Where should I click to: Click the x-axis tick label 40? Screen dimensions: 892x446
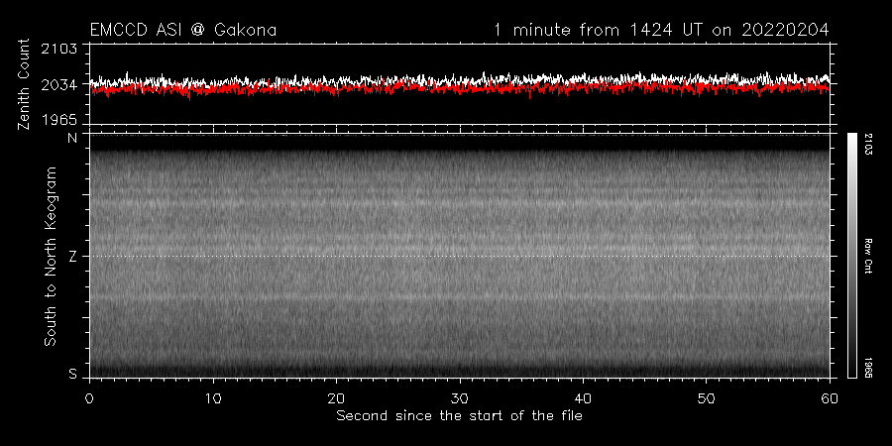(x=583, y=397)
